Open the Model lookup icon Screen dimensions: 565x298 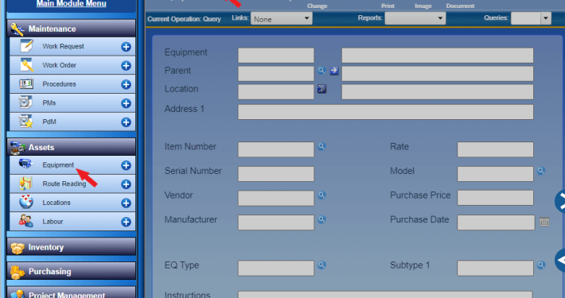click(541, 171)
